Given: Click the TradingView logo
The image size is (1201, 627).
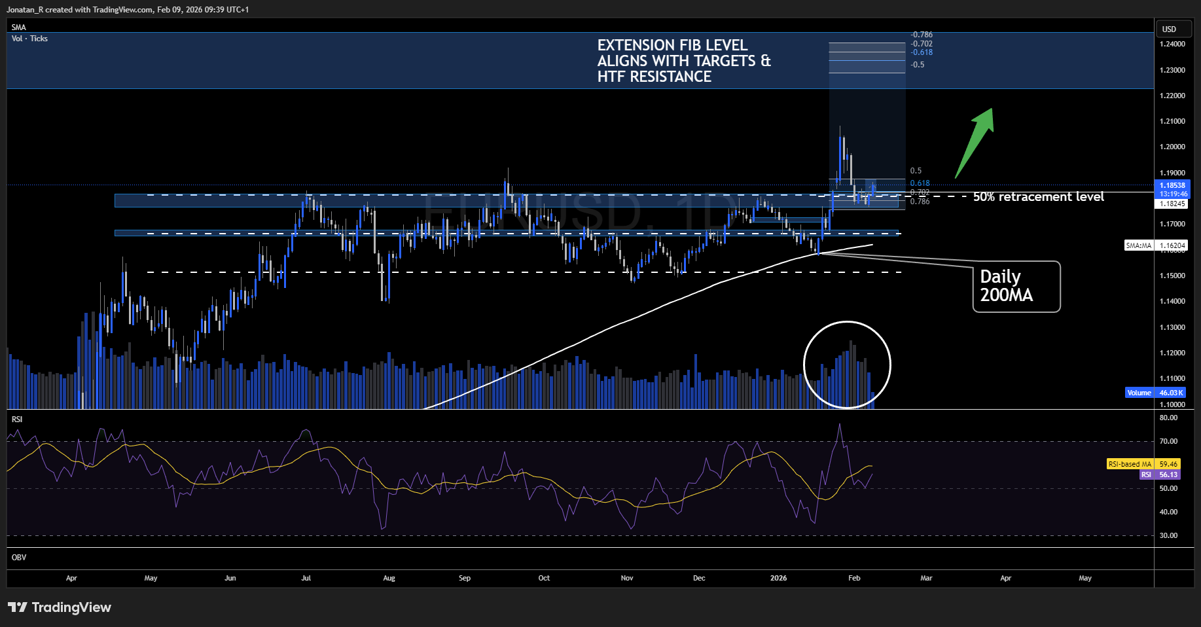Looking at the screenshot, I should tap(59, 607).
